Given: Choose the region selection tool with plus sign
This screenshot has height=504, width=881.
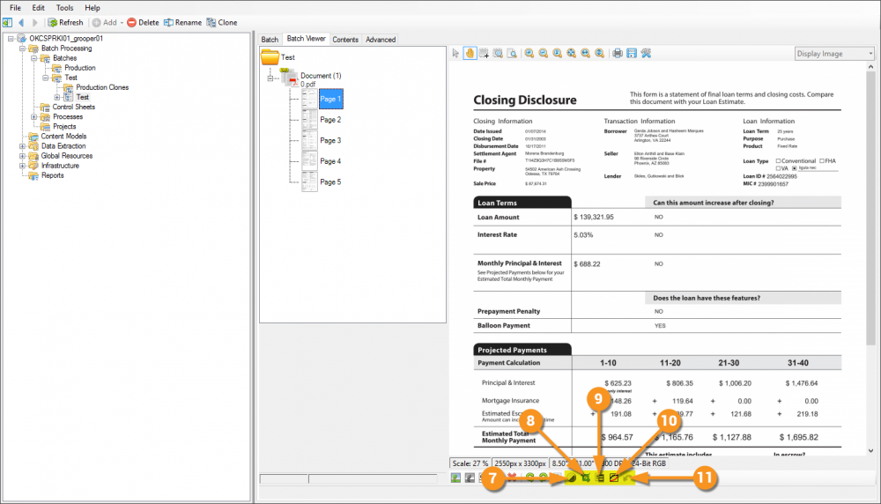Looking at the screenshot, I should point(484,54).
